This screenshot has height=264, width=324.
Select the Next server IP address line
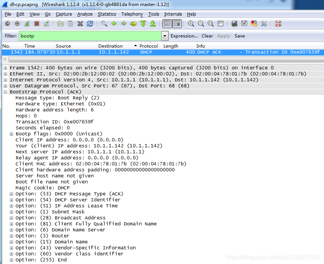(80, 152)
